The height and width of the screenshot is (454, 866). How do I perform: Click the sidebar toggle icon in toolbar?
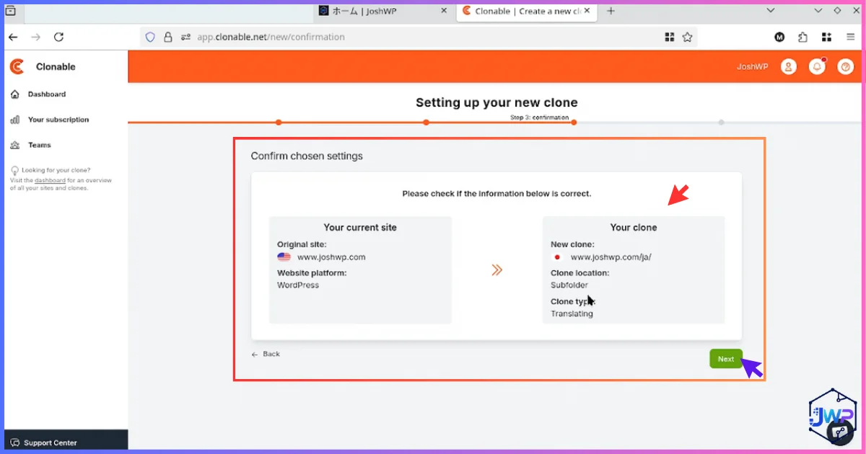tap(826, 37)
